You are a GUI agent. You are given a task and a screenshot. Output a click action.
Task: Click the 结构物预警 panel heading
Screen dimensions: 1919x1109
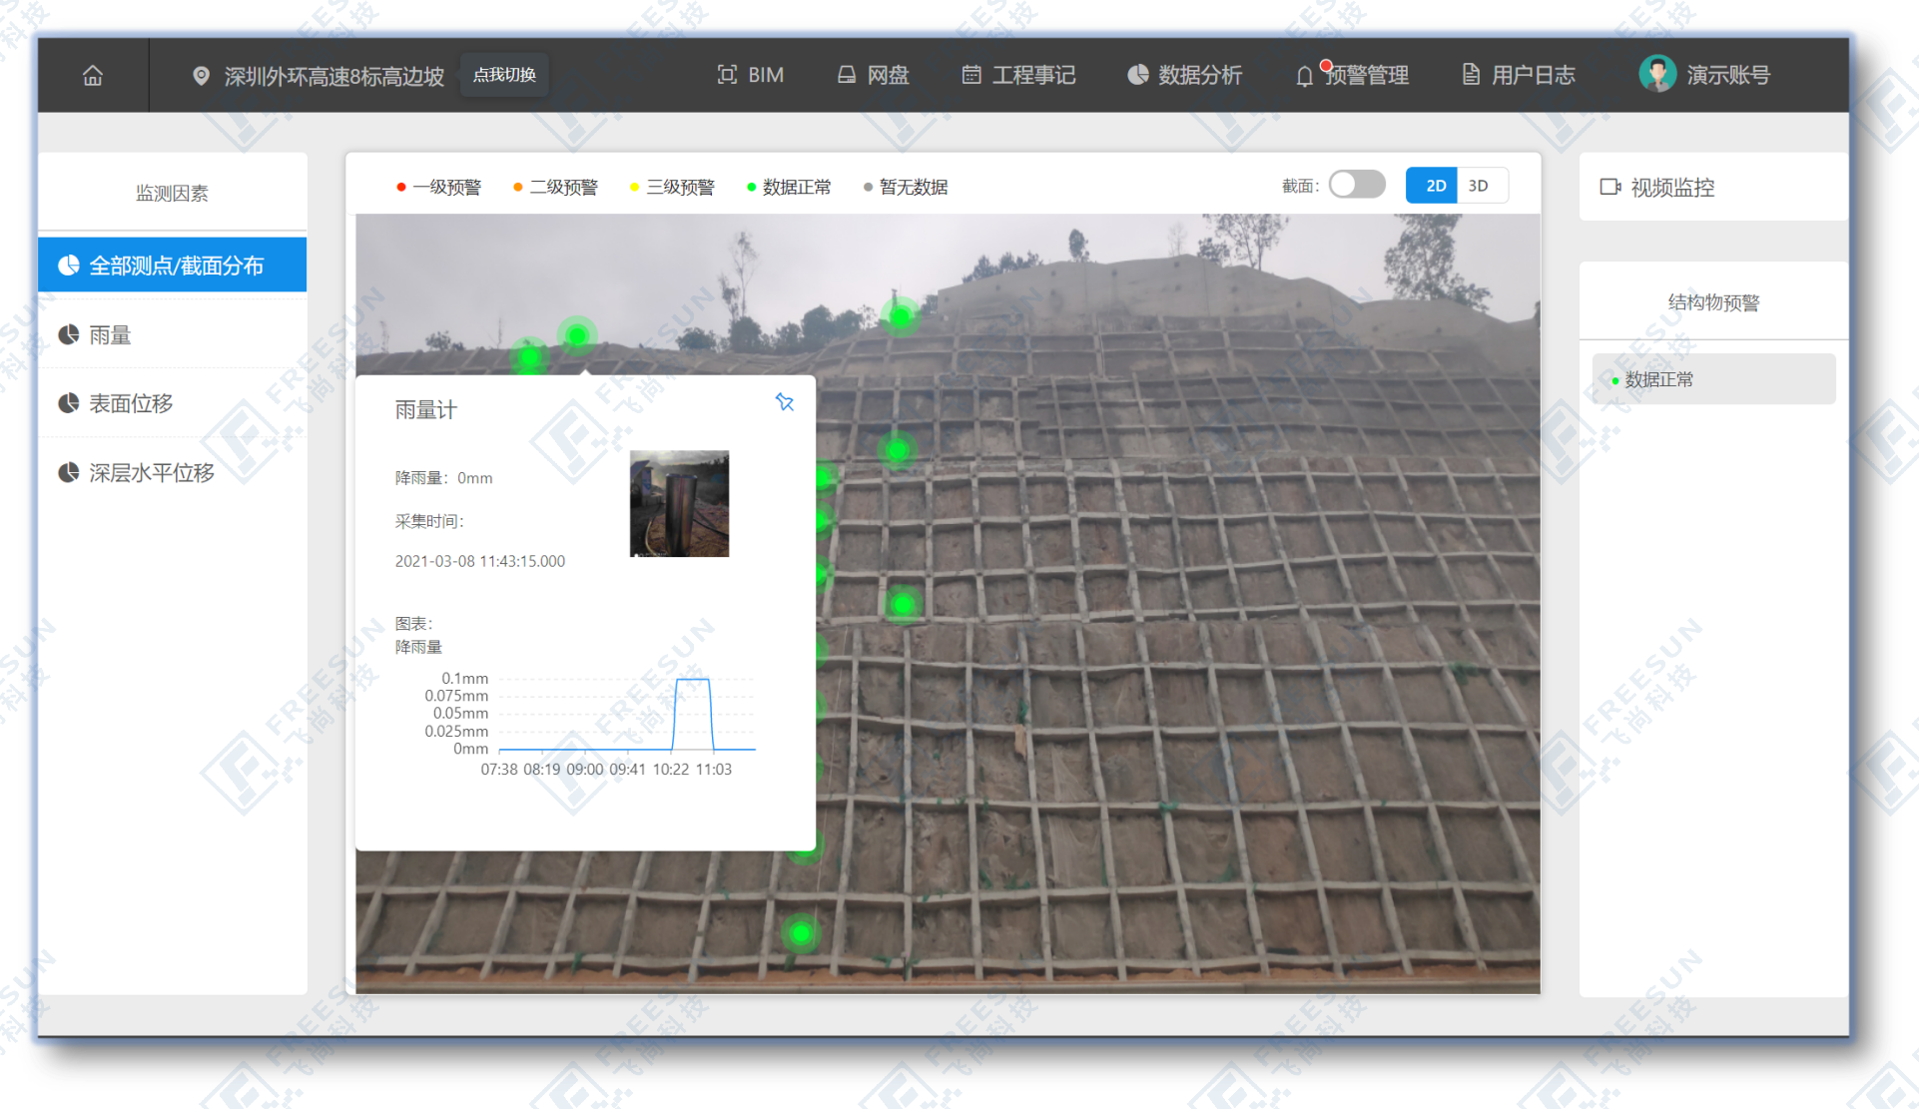coord(1713,302)
